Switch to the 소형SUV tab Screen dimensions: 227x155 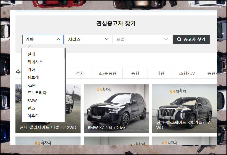187,73
